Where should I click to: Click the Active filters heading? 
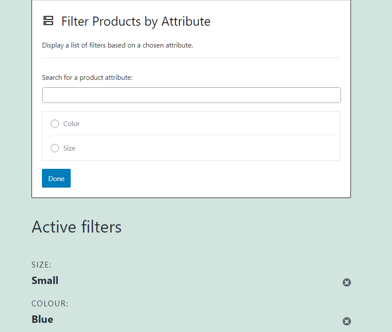pos(76,227)
